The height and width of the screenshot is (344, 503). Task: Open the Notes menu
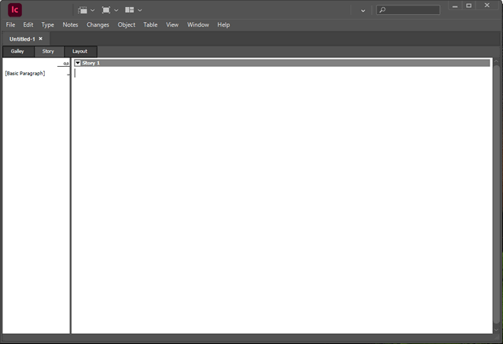71,24
